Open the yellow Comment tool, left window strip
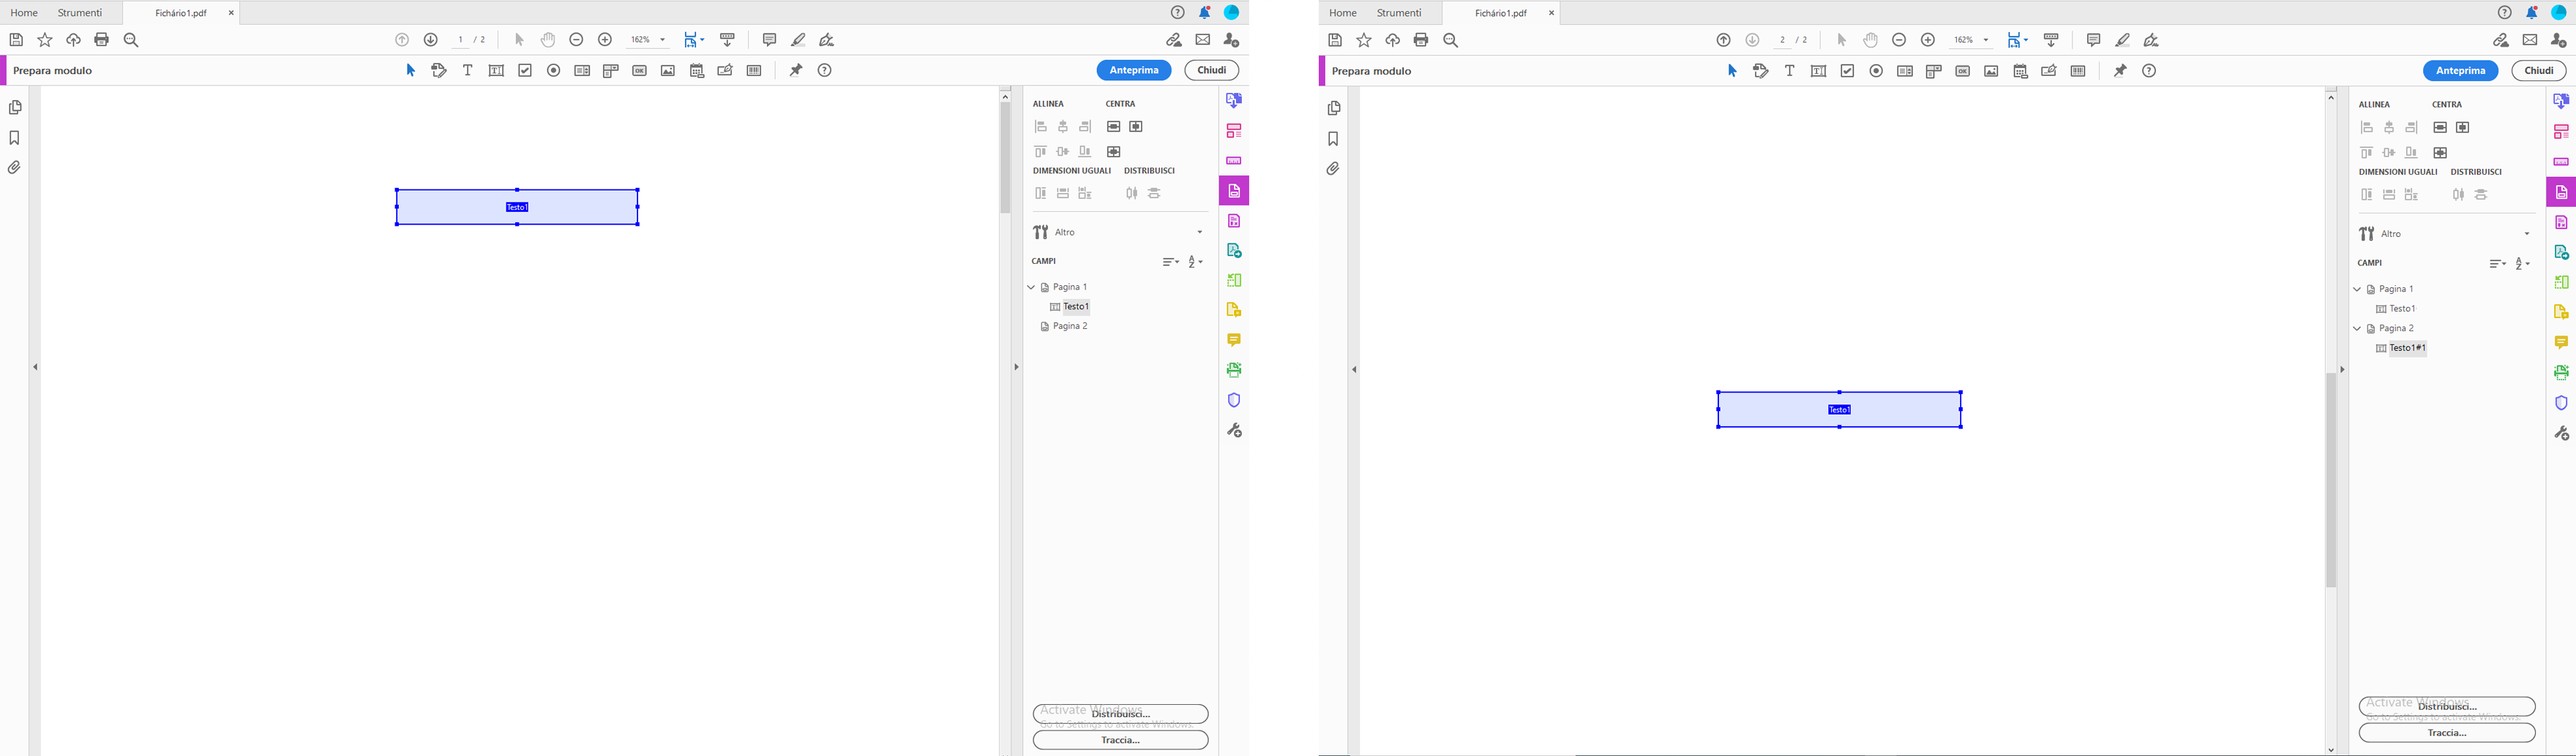 click(x=1234, y=341)
